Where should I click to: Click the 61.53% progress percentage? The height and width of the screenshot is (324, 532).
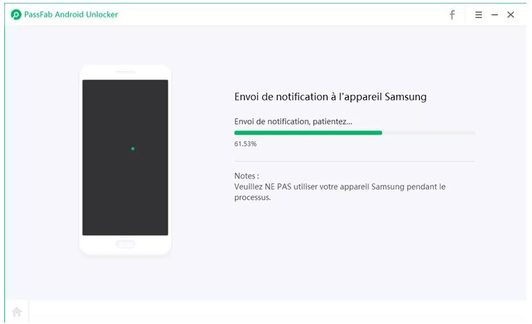tap(245, 144)
